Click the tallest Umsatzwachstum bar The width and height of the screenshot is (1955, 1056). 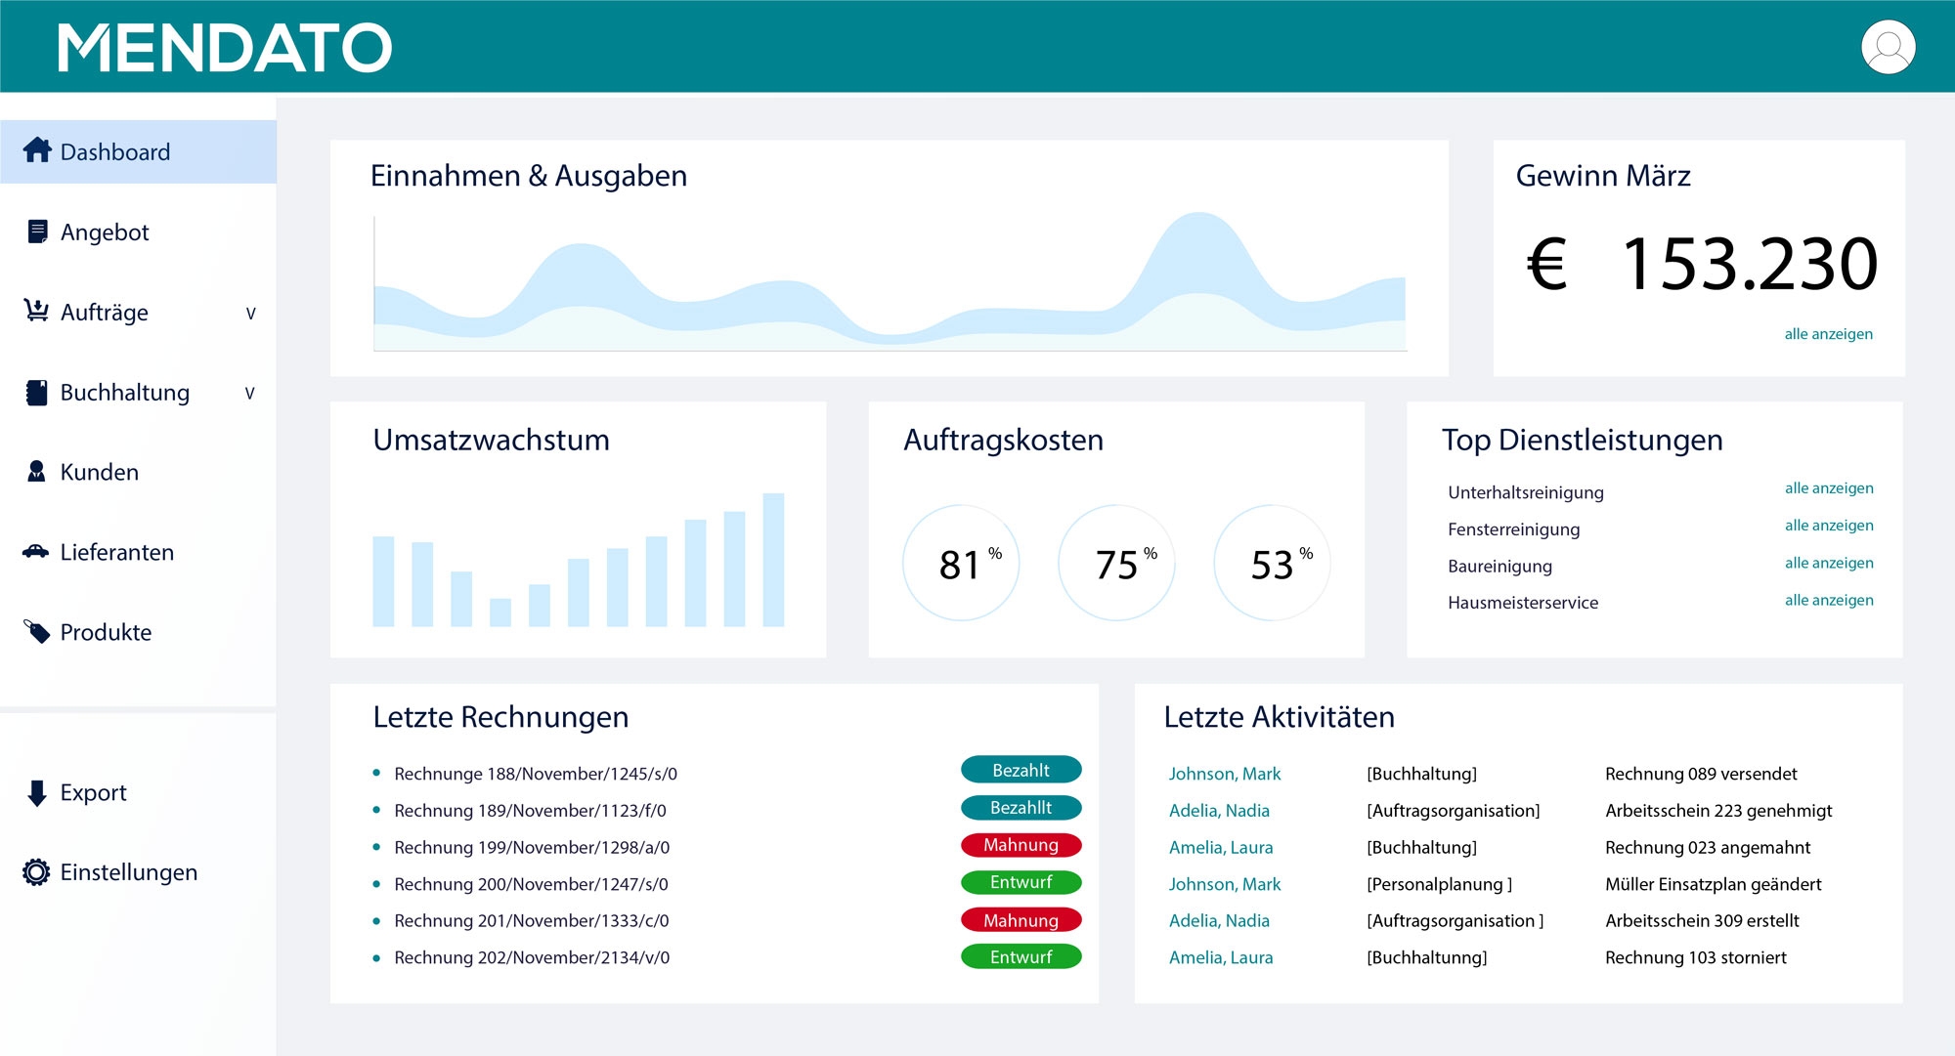(x=773, y=560)
